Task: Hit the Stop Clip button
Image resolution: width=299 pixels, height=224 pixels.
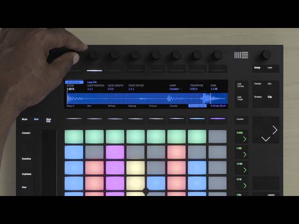Action: (49, 120)
